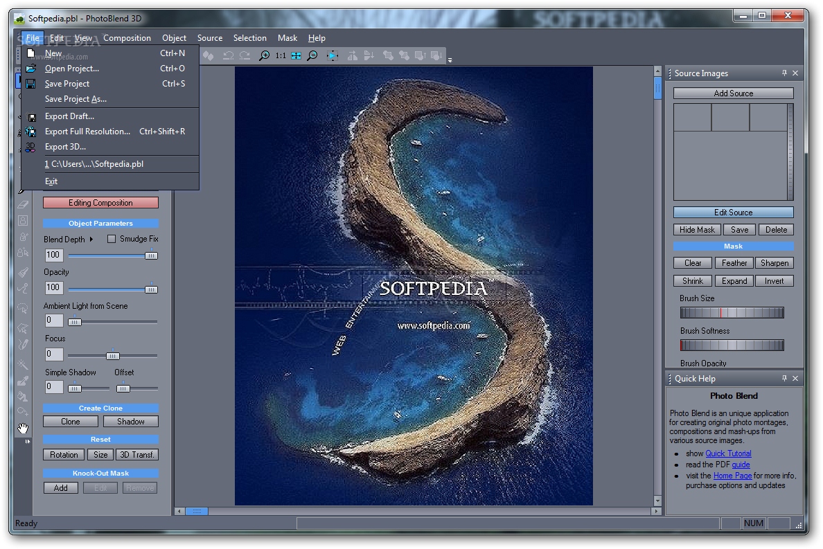Open recent file Softpedia.pbl

[x=110, y=164]
